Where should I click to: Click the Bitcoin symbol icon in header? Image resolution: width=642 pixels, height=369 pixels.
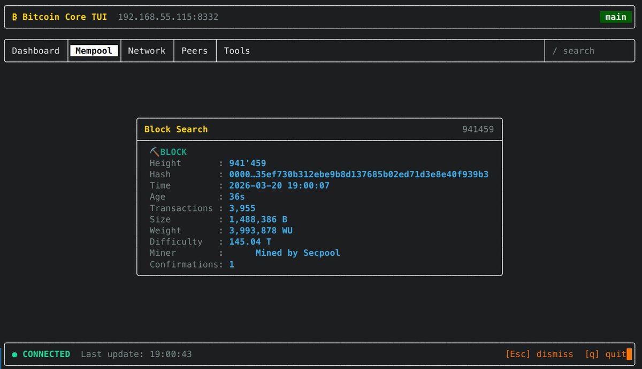pyautogui.click(x=15, y=17)
